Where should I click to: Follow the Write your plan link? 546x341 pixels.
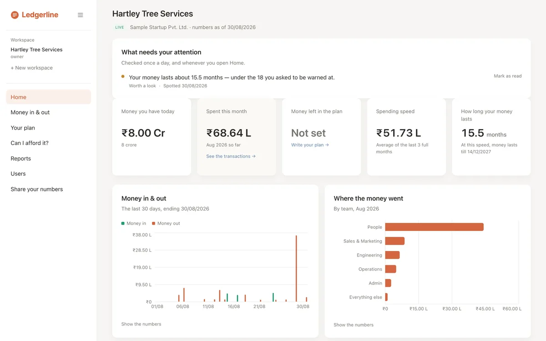point(310,145)
